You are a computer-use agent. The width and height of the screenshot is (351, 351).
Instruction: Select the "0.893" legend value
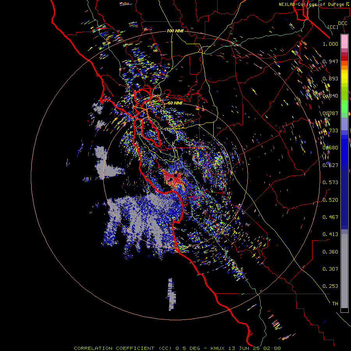click(330, 78)
